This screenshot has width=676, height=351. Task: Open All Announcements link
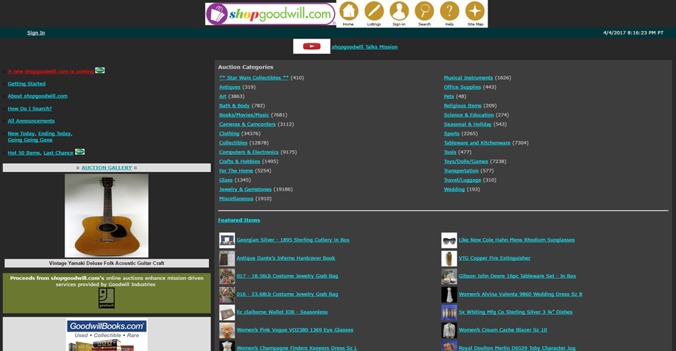pyautogui.click(x=31, y=121)
